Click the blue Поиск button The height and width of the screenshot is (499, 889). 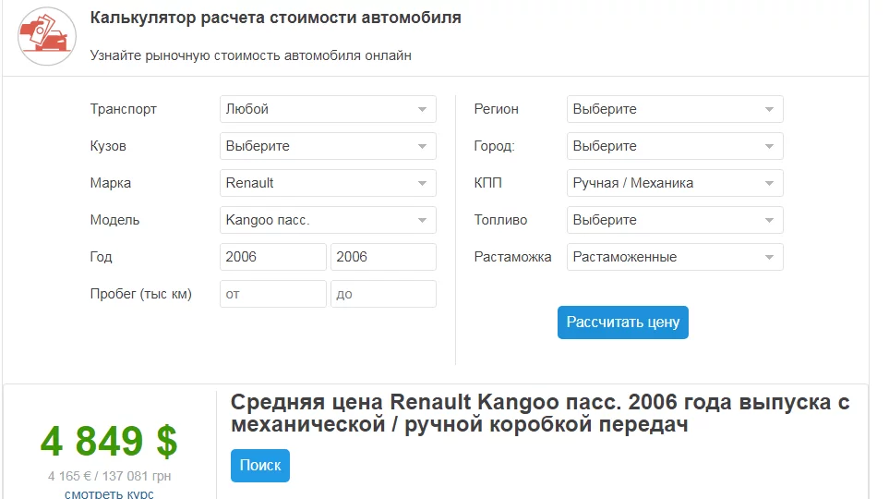[x=259, y=466]
